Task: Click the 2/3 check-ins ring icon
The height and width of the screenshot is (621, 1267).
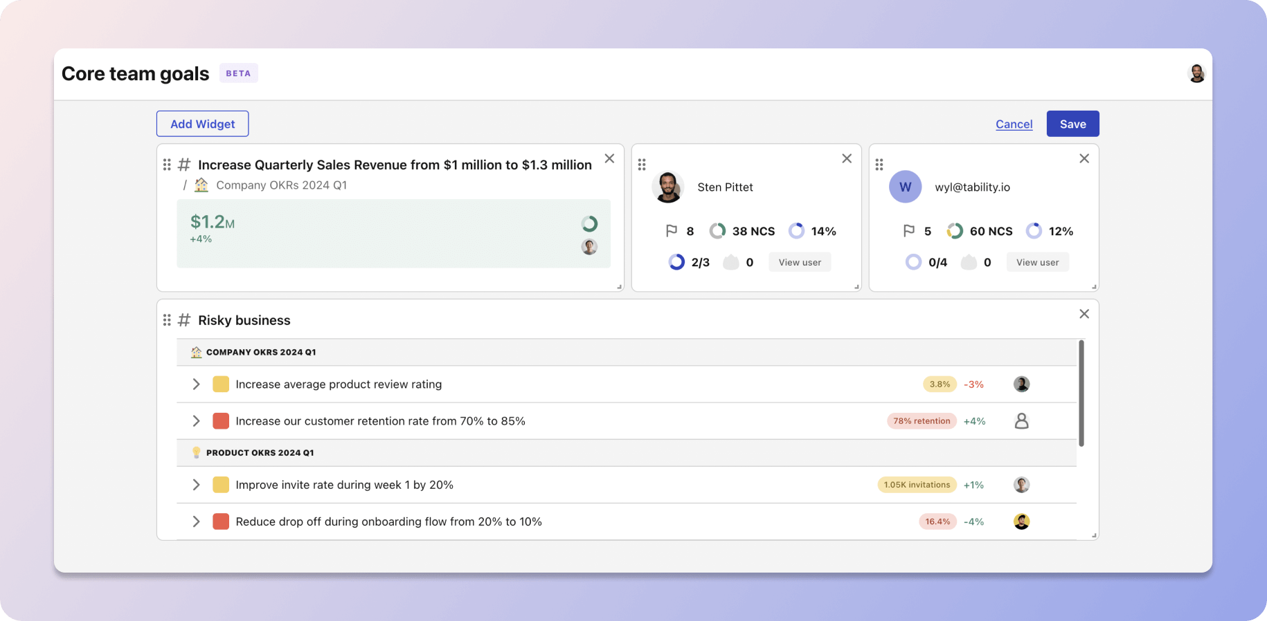Action: [676, 262]
